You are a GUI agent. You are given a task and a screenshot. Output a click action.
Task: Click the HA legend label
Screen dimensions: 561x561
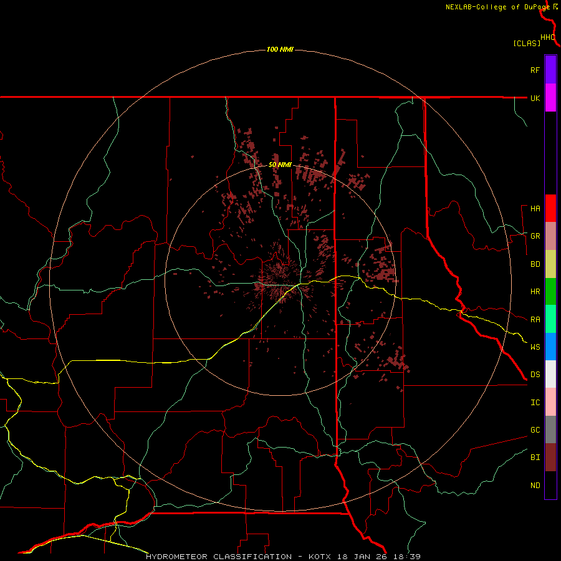coord(535,209)
